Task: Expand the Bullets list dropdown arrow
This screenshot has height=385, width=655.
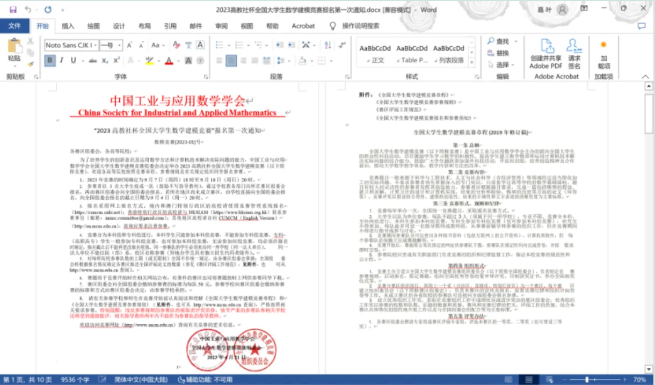Action: pos(229,46)
